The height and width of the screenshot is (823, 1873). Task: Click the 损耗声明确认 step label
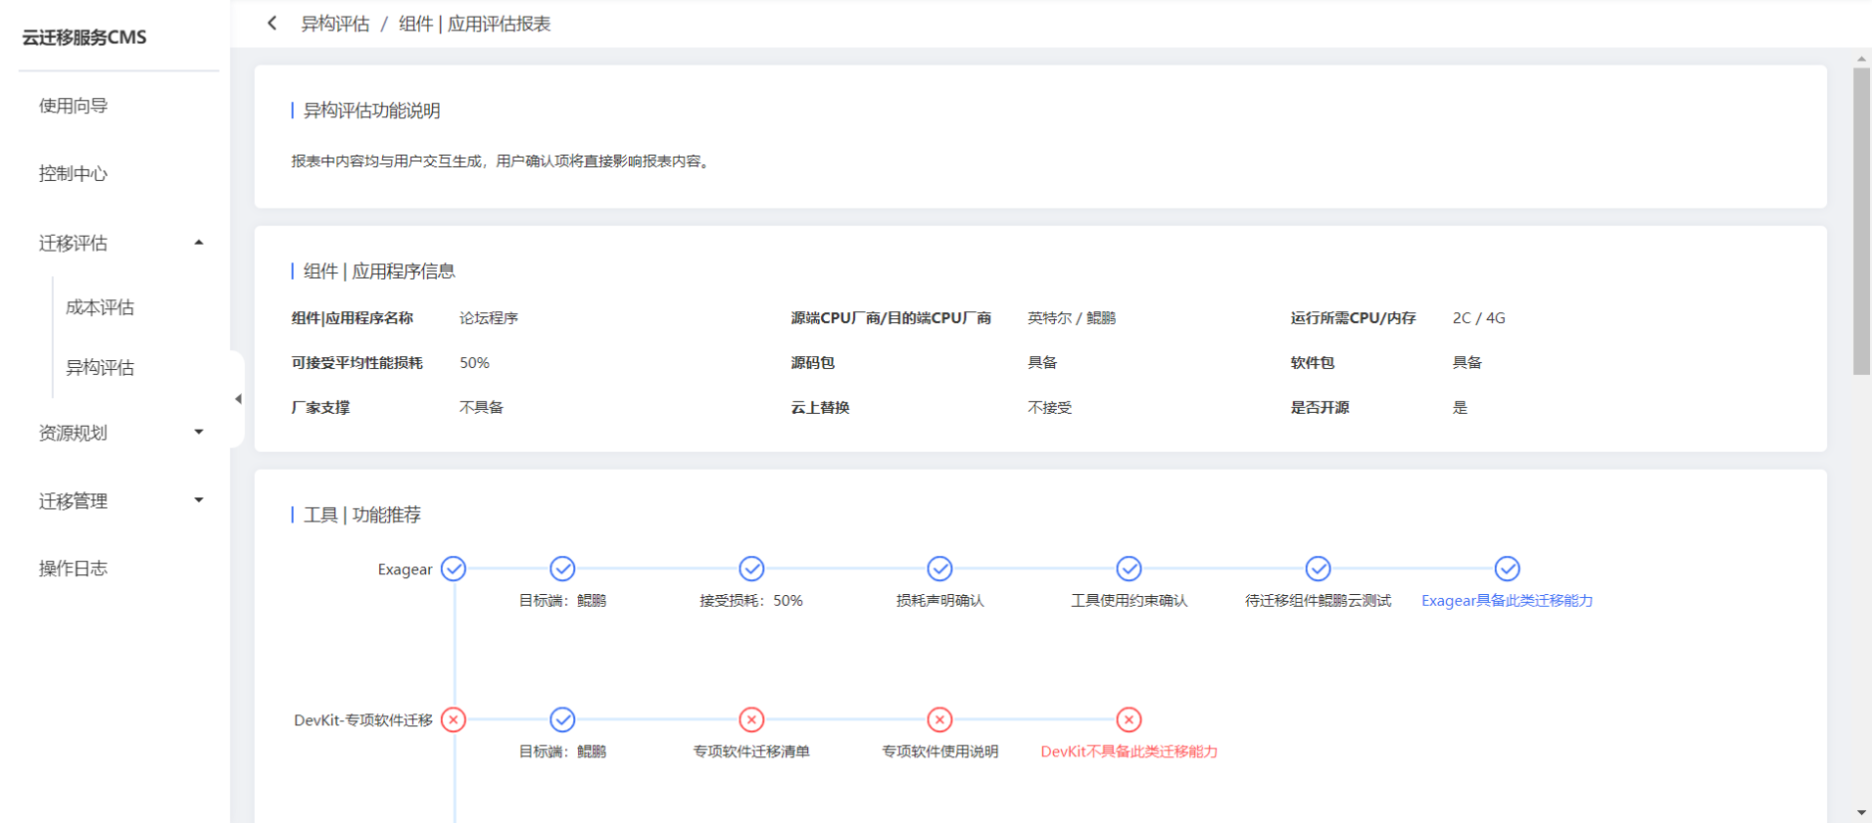(x=939, y=601)
